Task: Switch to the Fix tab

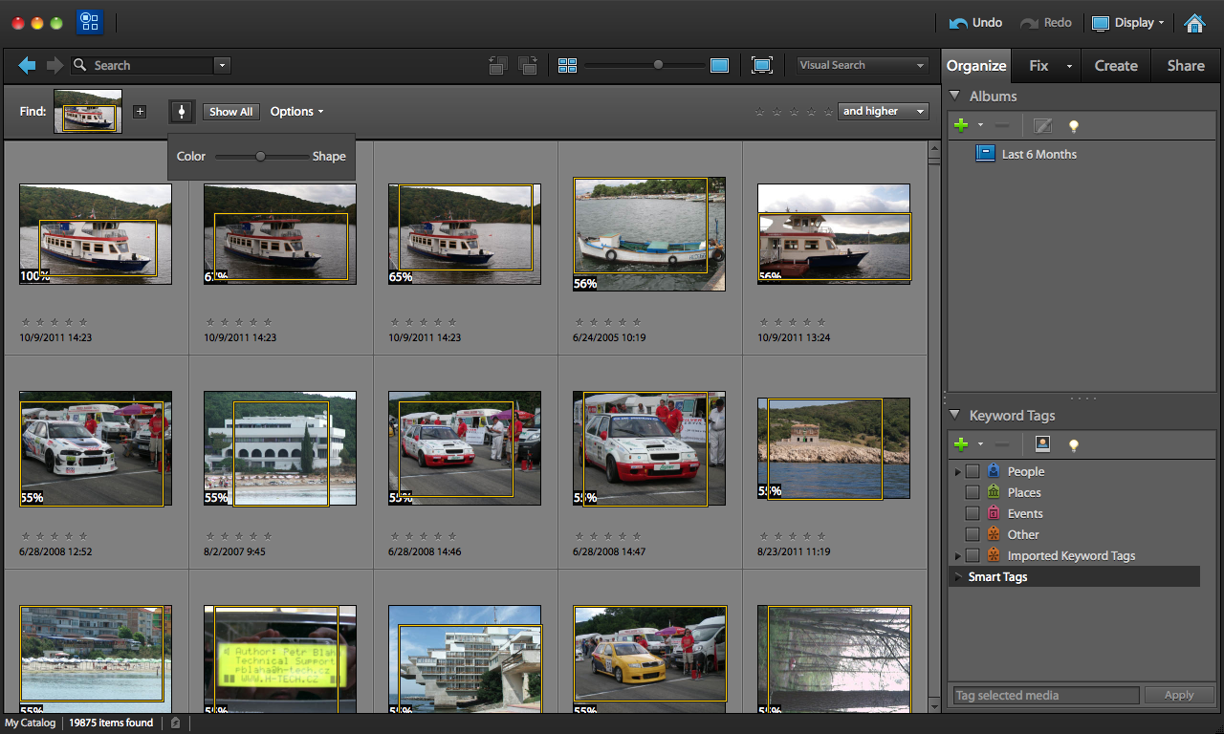Action: coord(1038,65)
